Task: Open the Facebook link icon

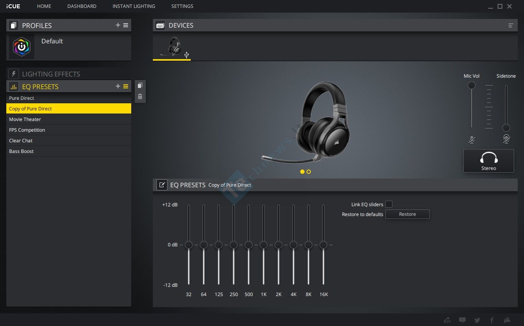Action: [x=492, y=320]
